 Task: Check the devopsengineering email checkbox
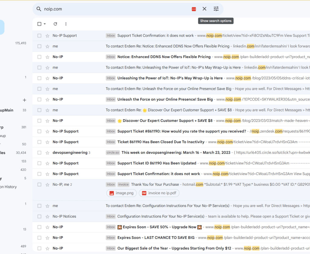[x=39, y=153]
